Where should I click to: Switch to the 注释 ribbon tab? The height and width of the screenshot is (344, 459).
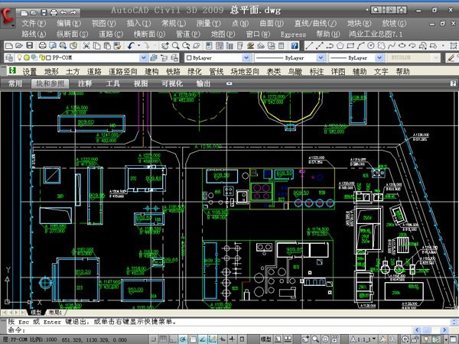pos(85,83)
